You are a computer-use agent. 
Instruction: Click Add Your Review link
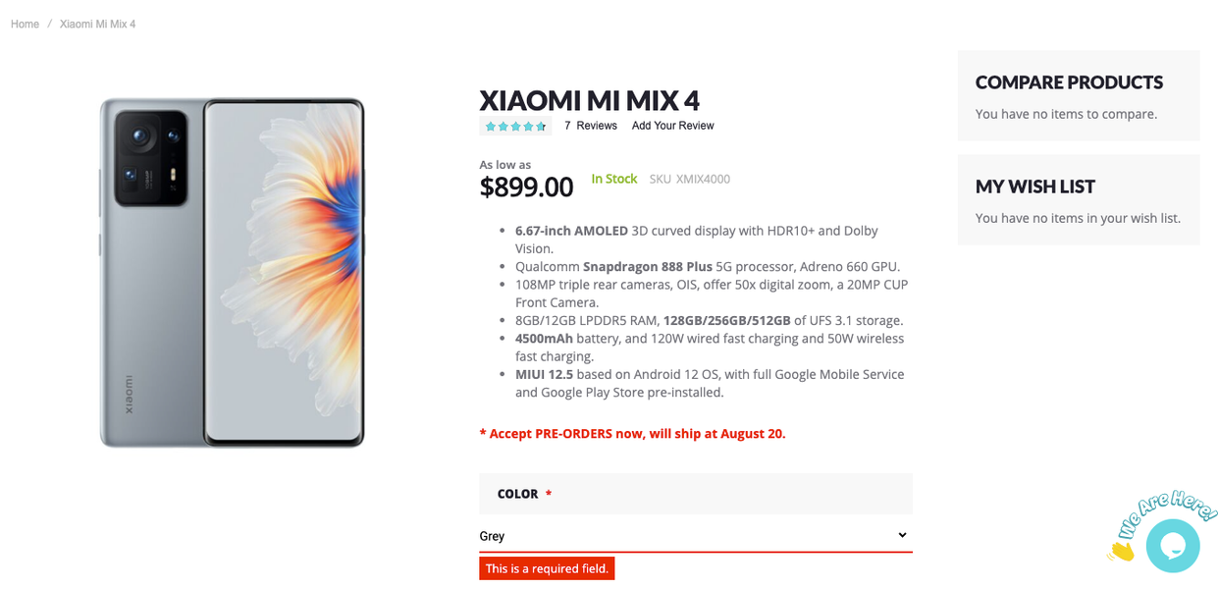tap(672, 126)
